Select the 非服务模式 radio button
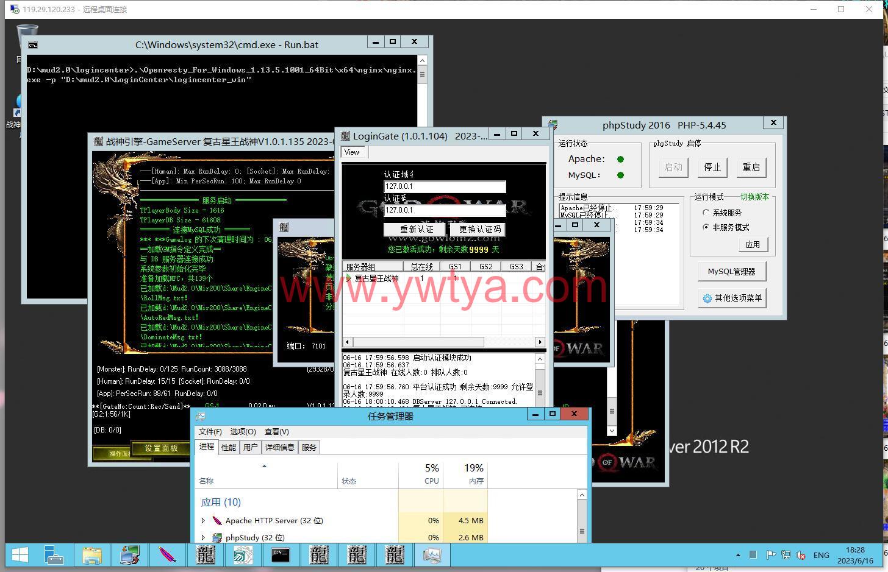 tap(706, 227)
